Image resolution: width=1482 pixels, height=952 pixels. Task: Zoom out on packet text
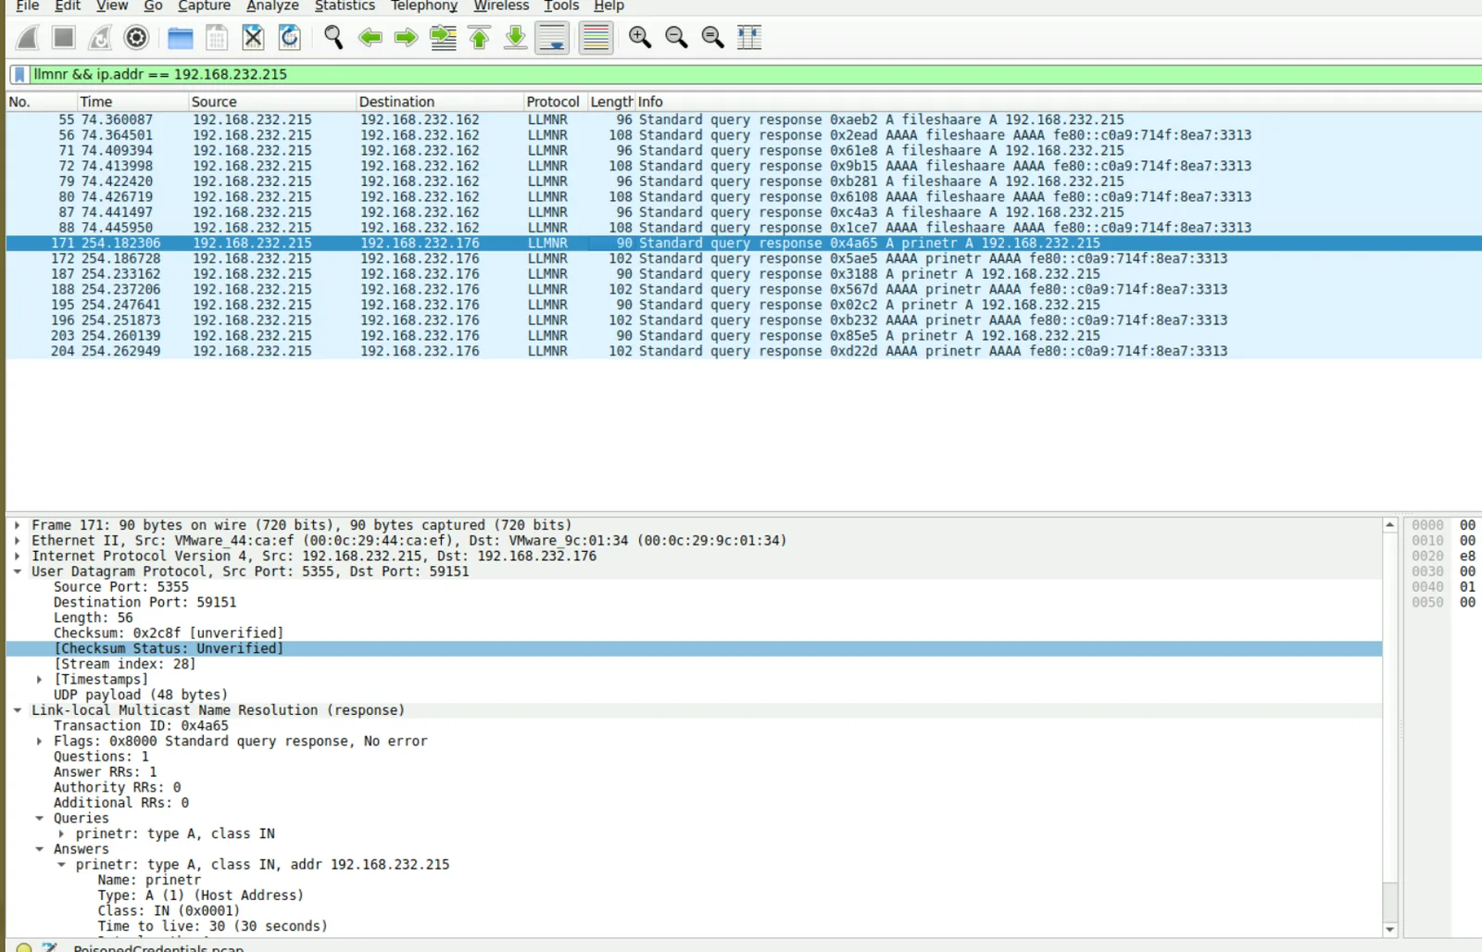point(676,38)
